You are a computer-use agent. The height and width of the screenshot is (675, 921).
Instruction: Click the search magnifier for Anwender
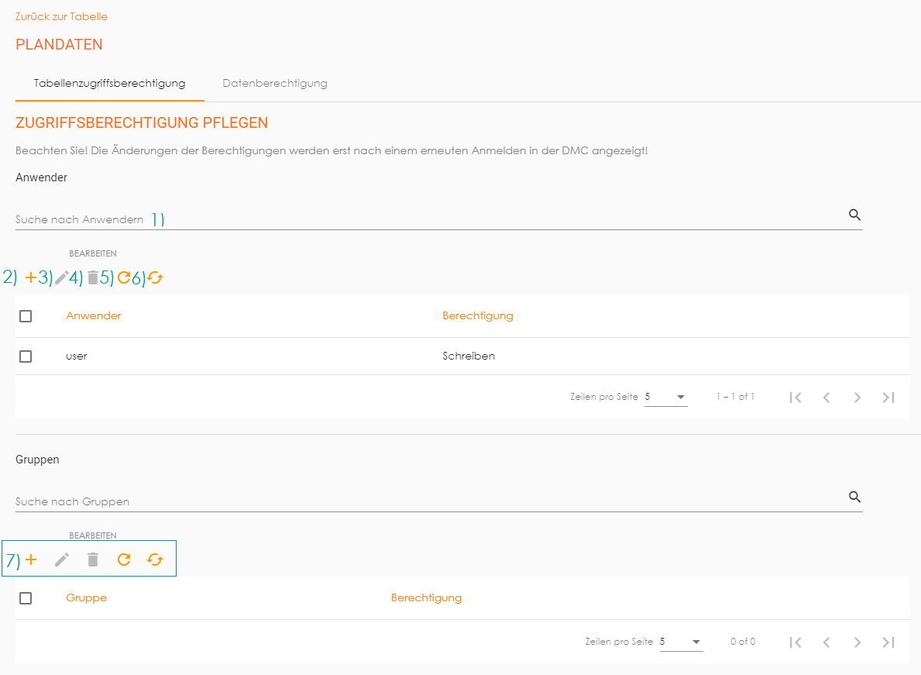click(x=854, y=215)
